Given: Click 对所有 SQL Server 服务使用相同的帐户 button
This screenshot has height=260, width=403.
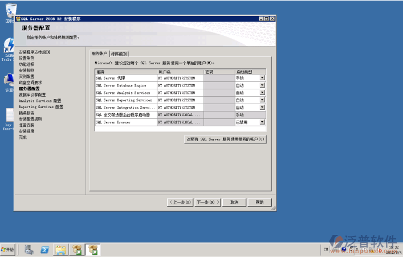Looking at the screenshot, I should coord(226,139).
